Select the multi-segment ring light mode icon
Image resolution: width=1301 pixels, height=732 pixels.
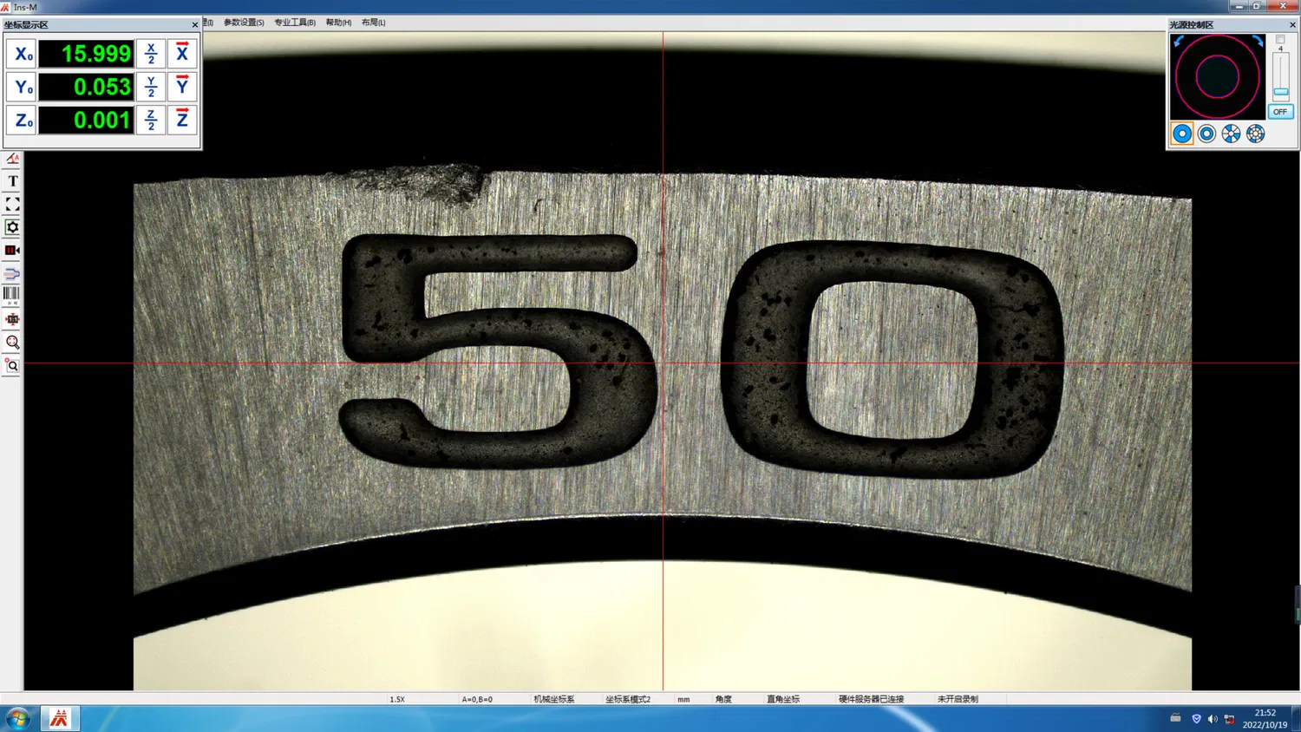[x=1255, y=134]
